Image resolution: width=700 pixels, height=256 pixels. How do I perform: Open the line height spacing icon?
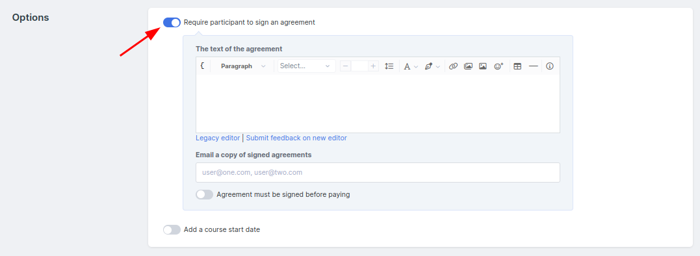tap(389, 66)
